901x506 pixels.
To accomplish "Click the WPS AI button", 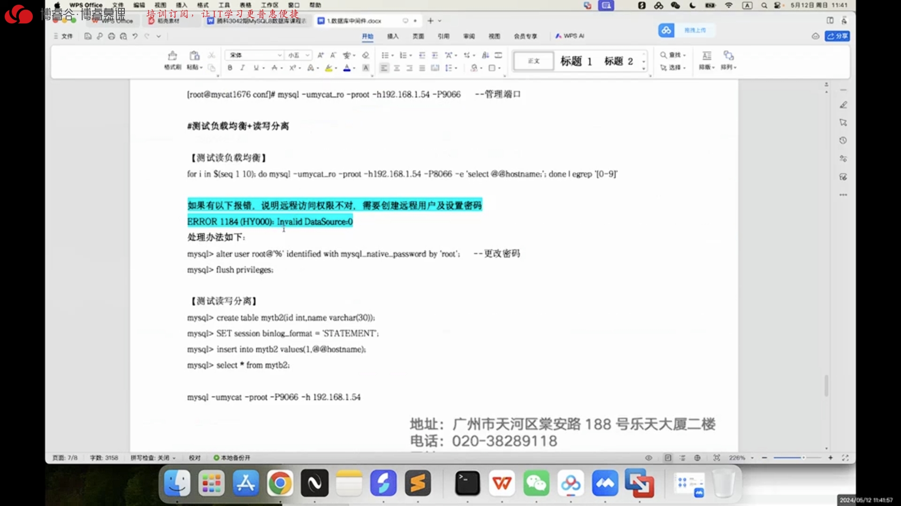I will (x=570, y=36).
